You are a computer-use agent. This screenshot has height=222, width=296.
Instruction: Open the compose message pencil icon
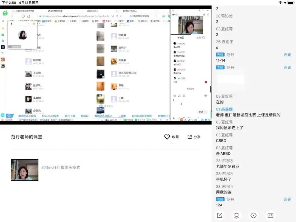(x=220, y=215)
